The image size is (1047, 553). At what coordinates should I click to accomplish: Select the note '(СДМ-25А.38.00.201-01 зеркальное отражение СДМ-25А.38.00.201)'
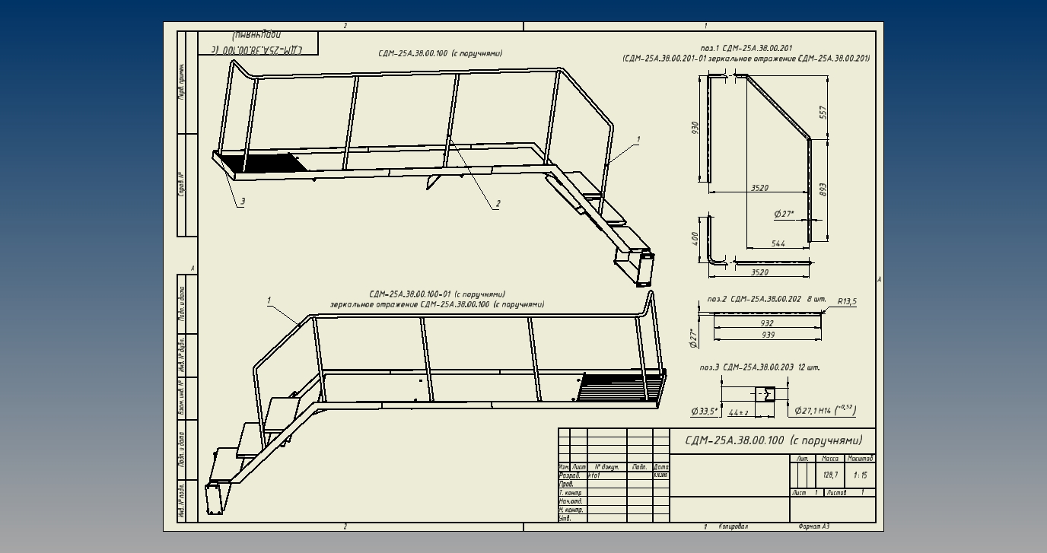(x=746, y=59)
